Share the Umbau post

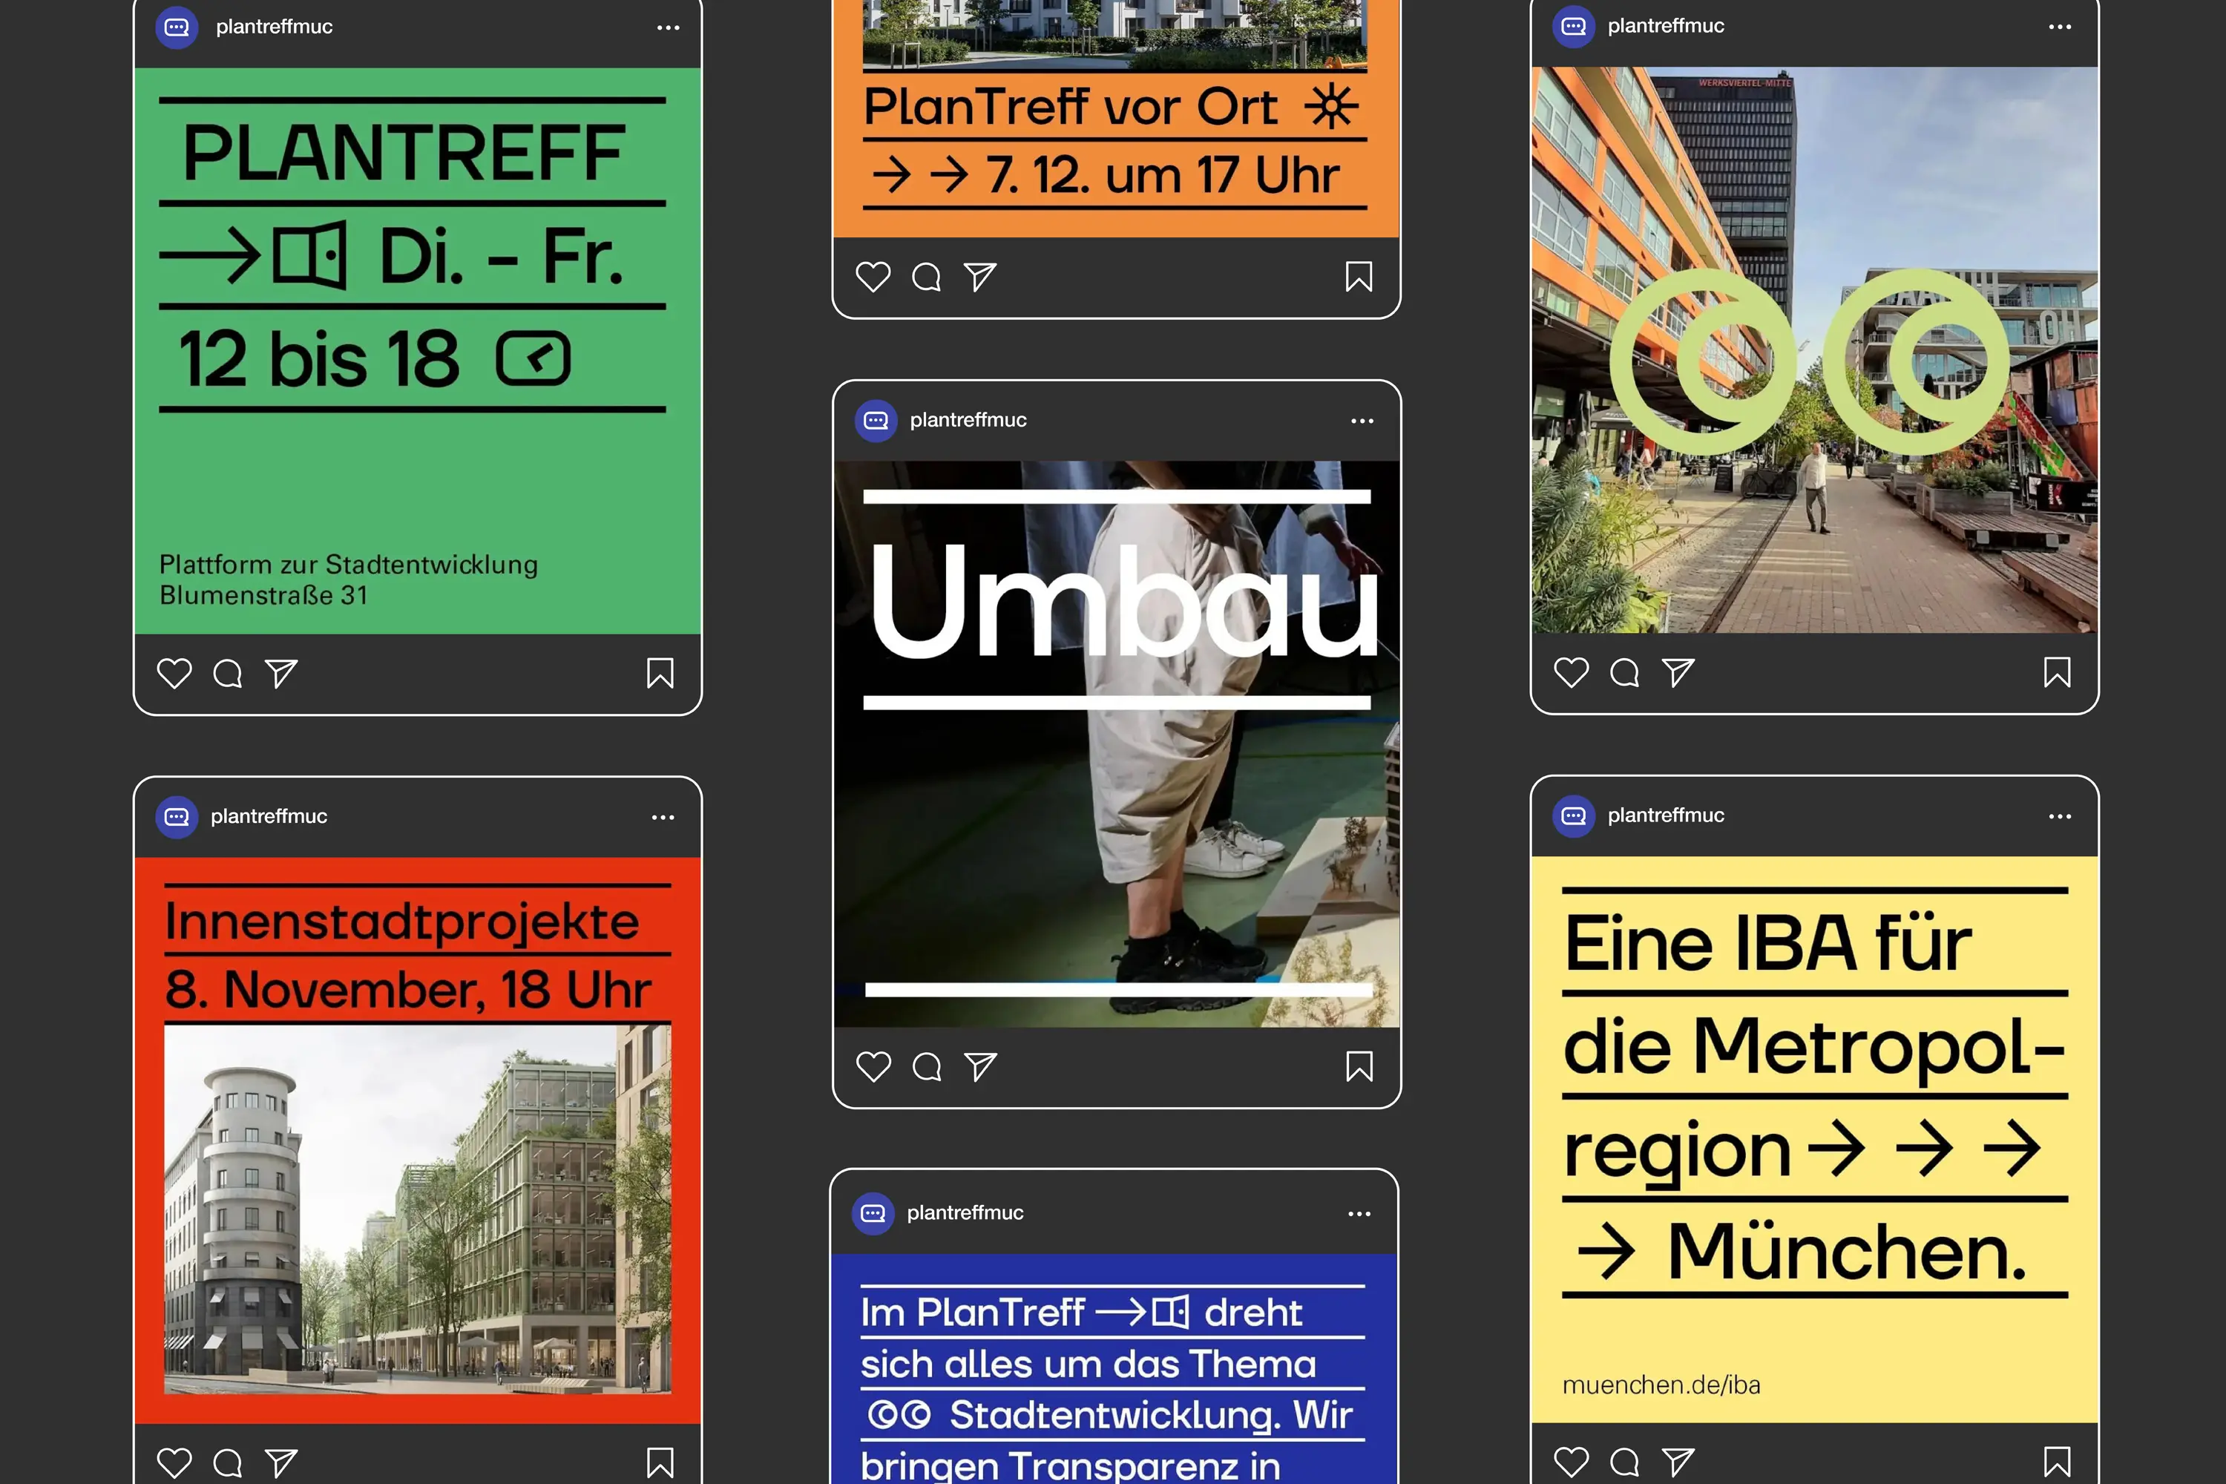(979, 1067)
